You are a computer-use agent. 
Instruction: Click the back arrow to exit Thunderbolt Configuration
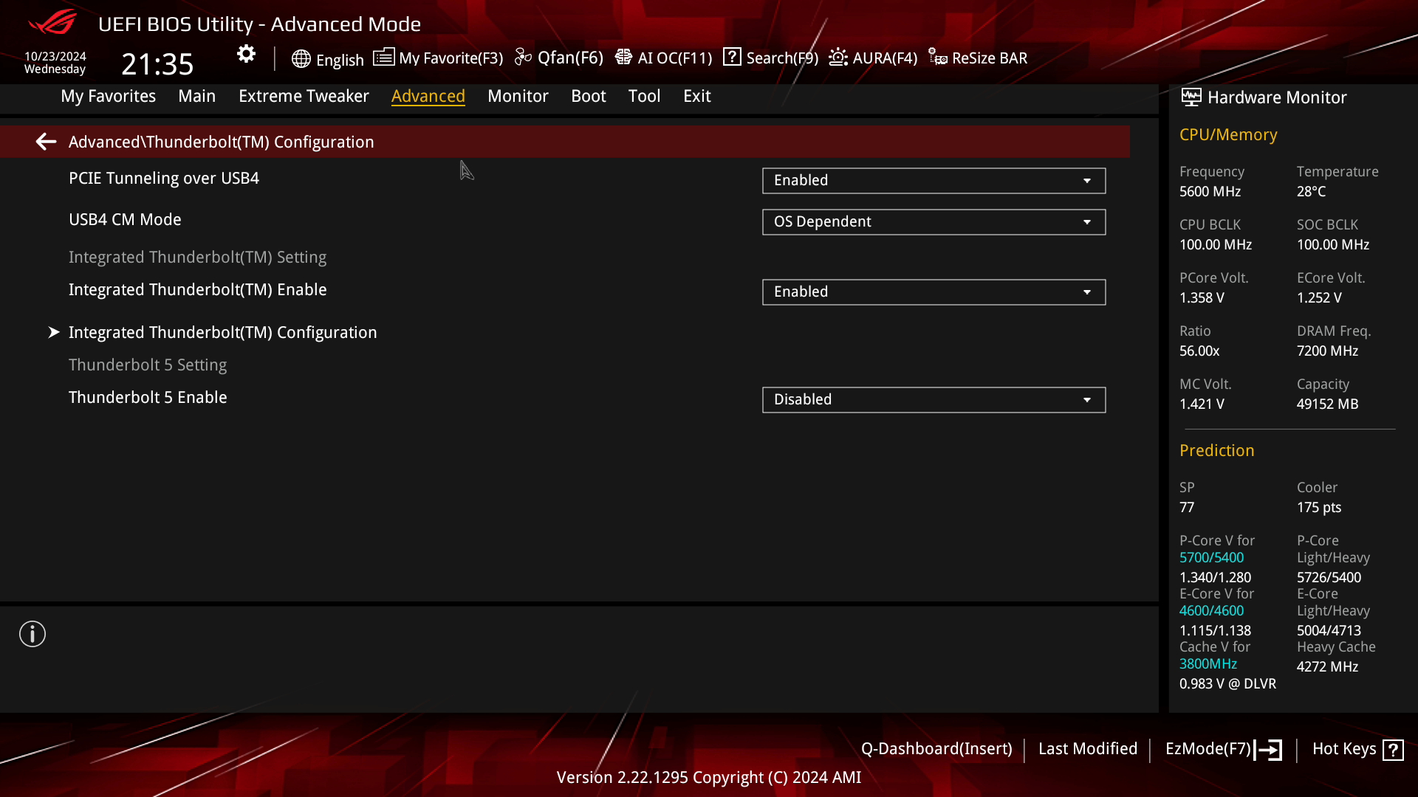[x=46, y=141]
